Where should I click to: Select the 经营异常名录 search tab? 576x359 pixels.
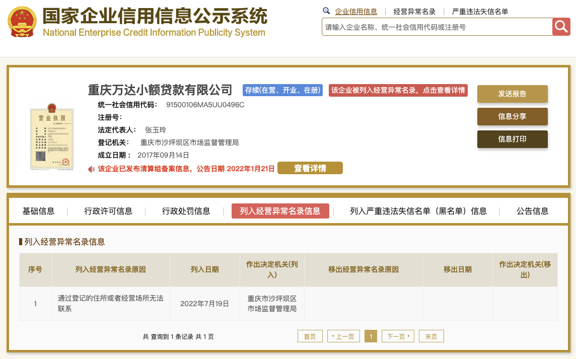tap(414, 12)
